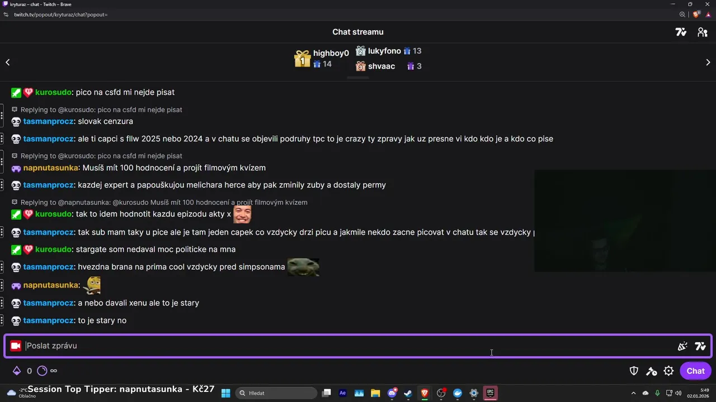Click the Brave Shields icon in address bar
Viewport: 716px width, 402px height.
[696, 15]
